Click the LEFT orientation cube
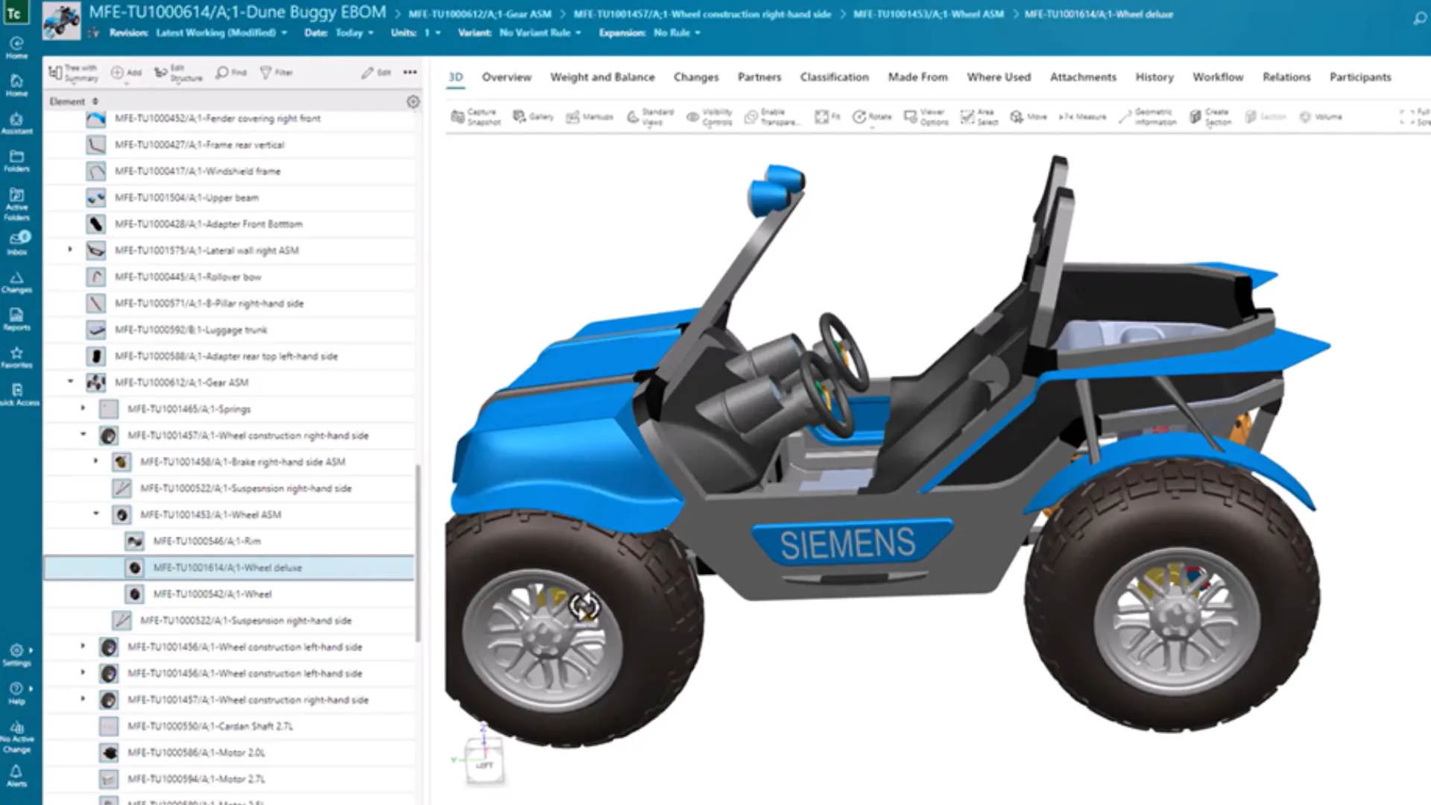Viewport: 1431px width, 805px height. [484, 764]
